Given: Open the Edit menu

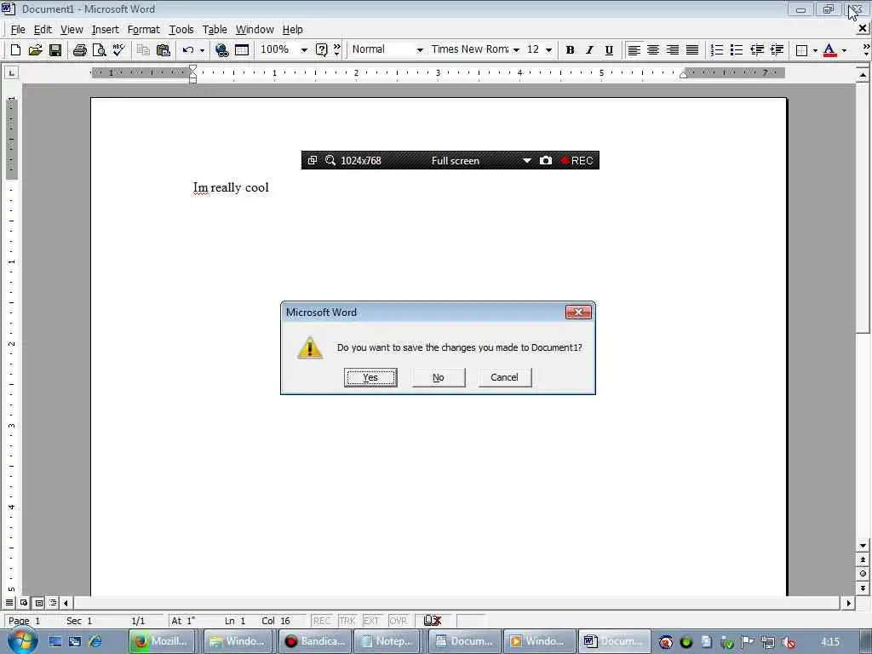Looking at the screenshot, I should pos(43,30).
